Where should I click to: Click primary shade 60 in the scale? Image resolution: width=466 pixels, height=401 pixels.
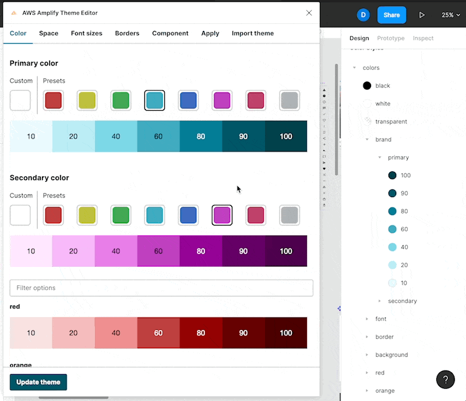point(158,136)
